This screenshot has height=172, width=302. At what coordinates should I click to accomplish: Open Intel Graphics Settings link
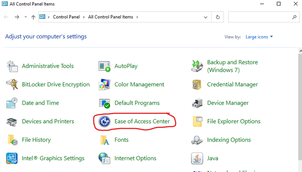pyautogui.click(x=53, y=158)
